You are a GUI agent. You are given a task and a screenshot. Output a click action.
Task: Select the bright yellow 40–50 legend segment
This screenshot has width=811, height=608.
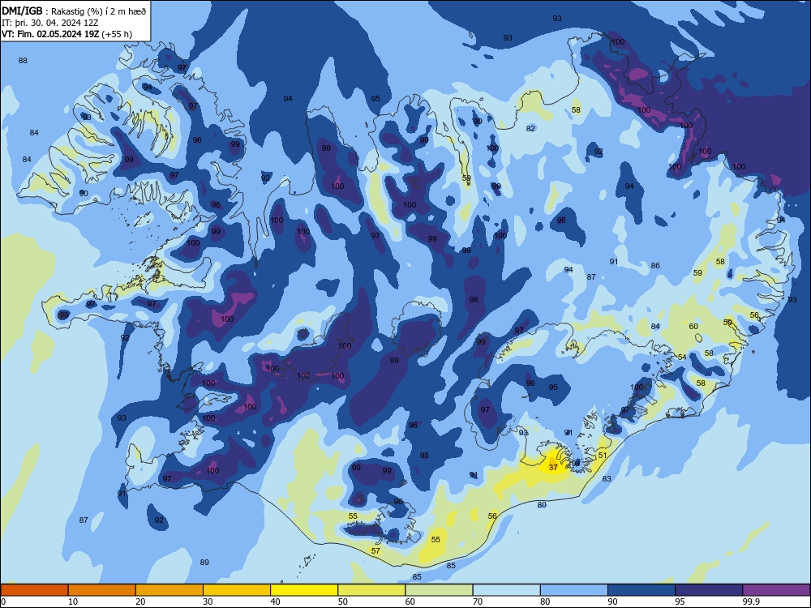304,590
